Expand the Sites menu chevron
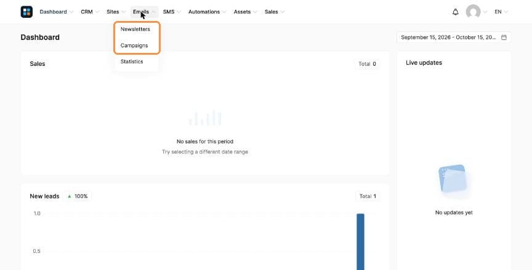Screen dimensions: 532x270 click(123, 12)
